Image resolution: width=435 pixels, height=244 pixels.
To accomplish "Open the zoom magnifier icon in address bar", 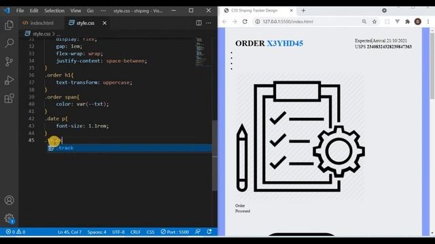I will 364,22.
